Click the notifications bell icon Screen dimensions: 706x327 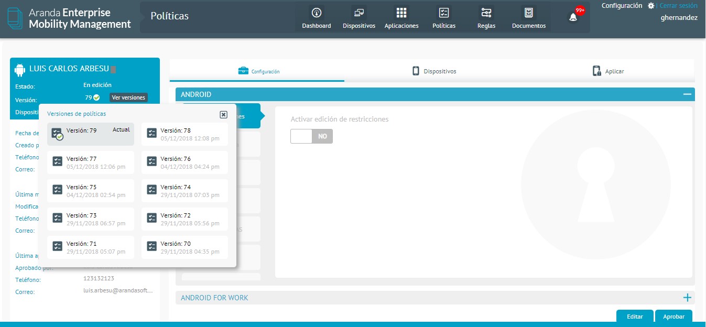coord(573,17)
